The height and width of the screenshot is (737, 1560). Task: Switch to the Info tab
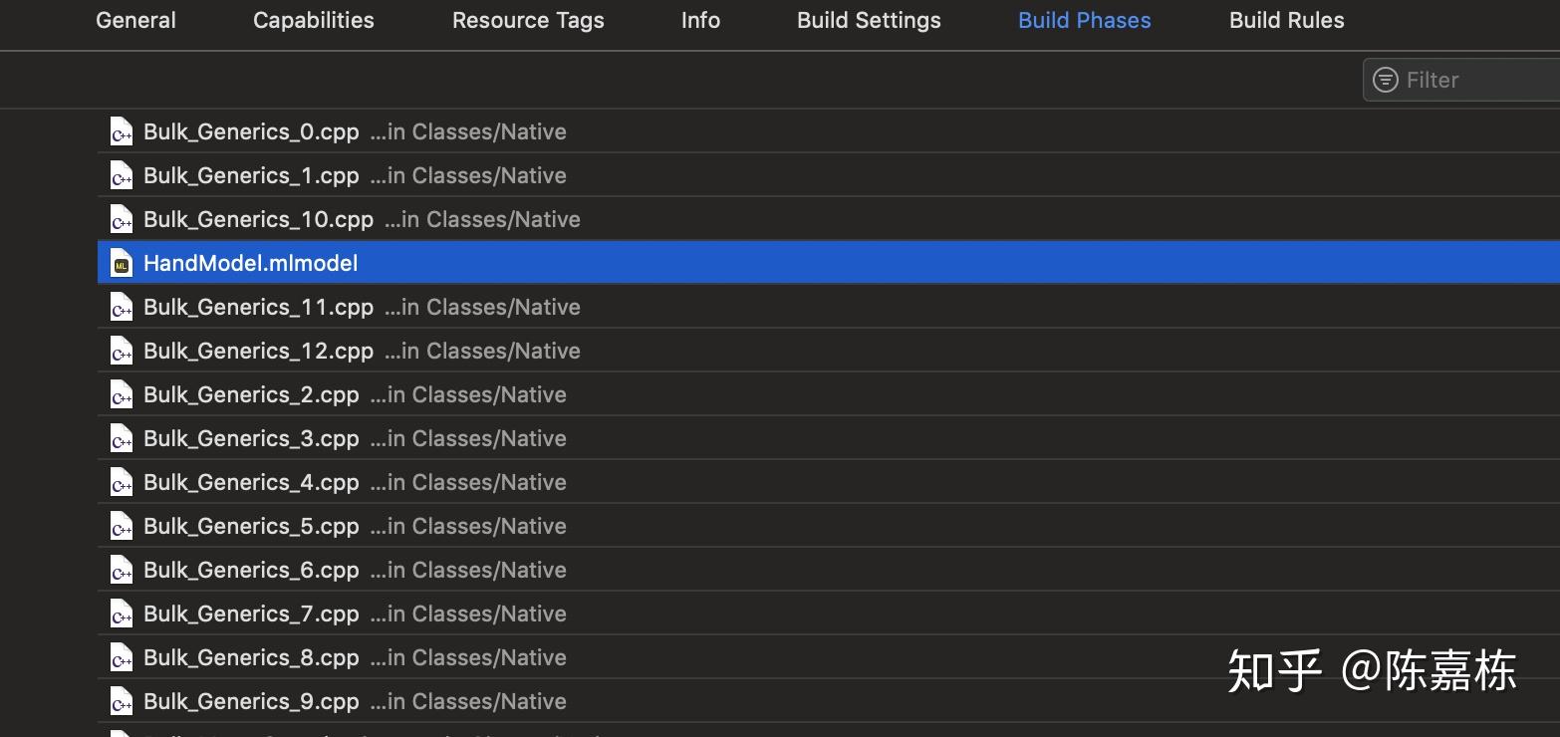(x=700, y=21)
